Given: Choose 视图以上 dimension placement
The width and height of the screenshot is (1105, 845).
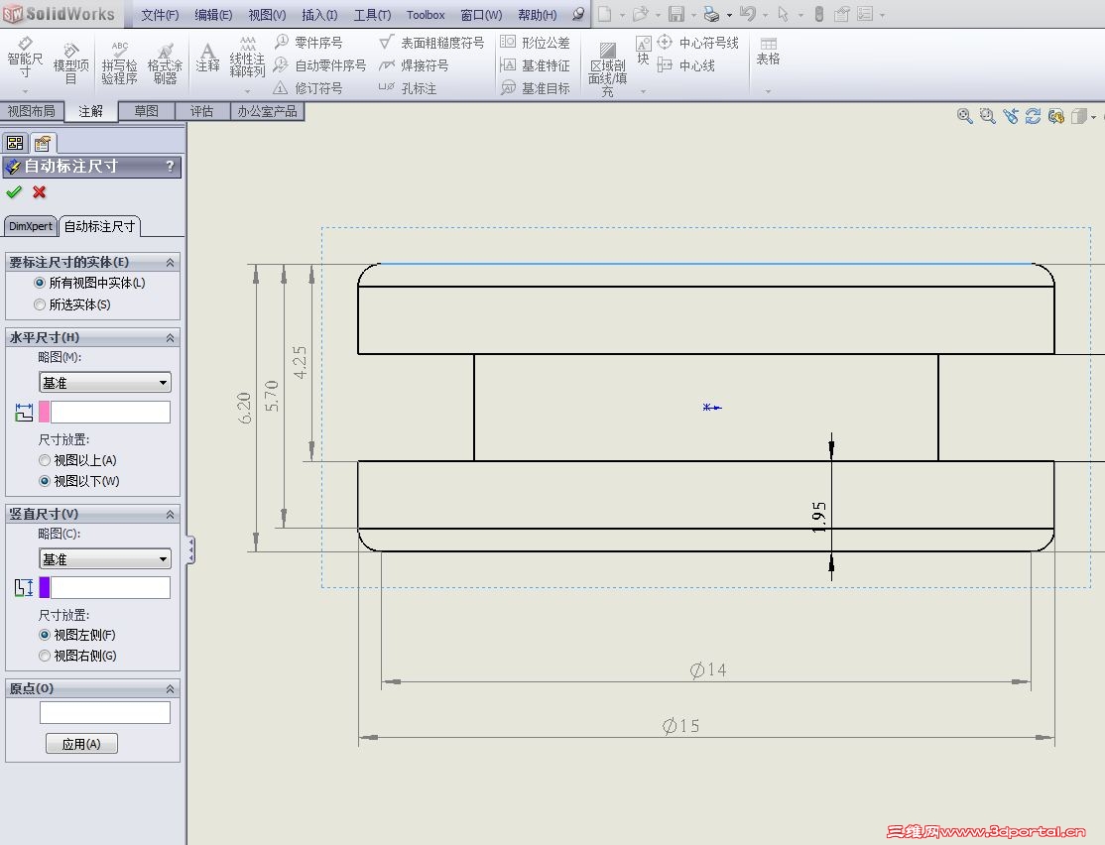Looking at the screenshot, I should 45,460.
